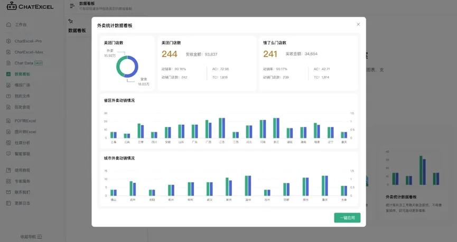Click the 241 store count value

point(270,54)
